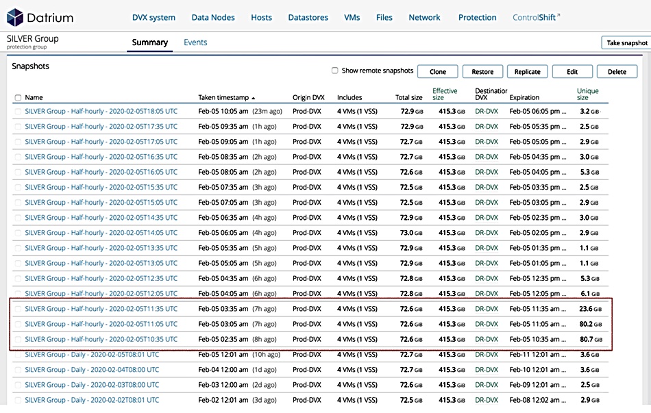Screen dimensions: 651x413
Task: Click the Name column header
Action: pos(34,97)
